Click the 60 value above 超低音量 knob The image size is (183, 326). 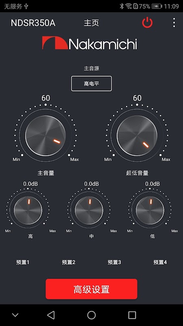[x=137, y=98]
